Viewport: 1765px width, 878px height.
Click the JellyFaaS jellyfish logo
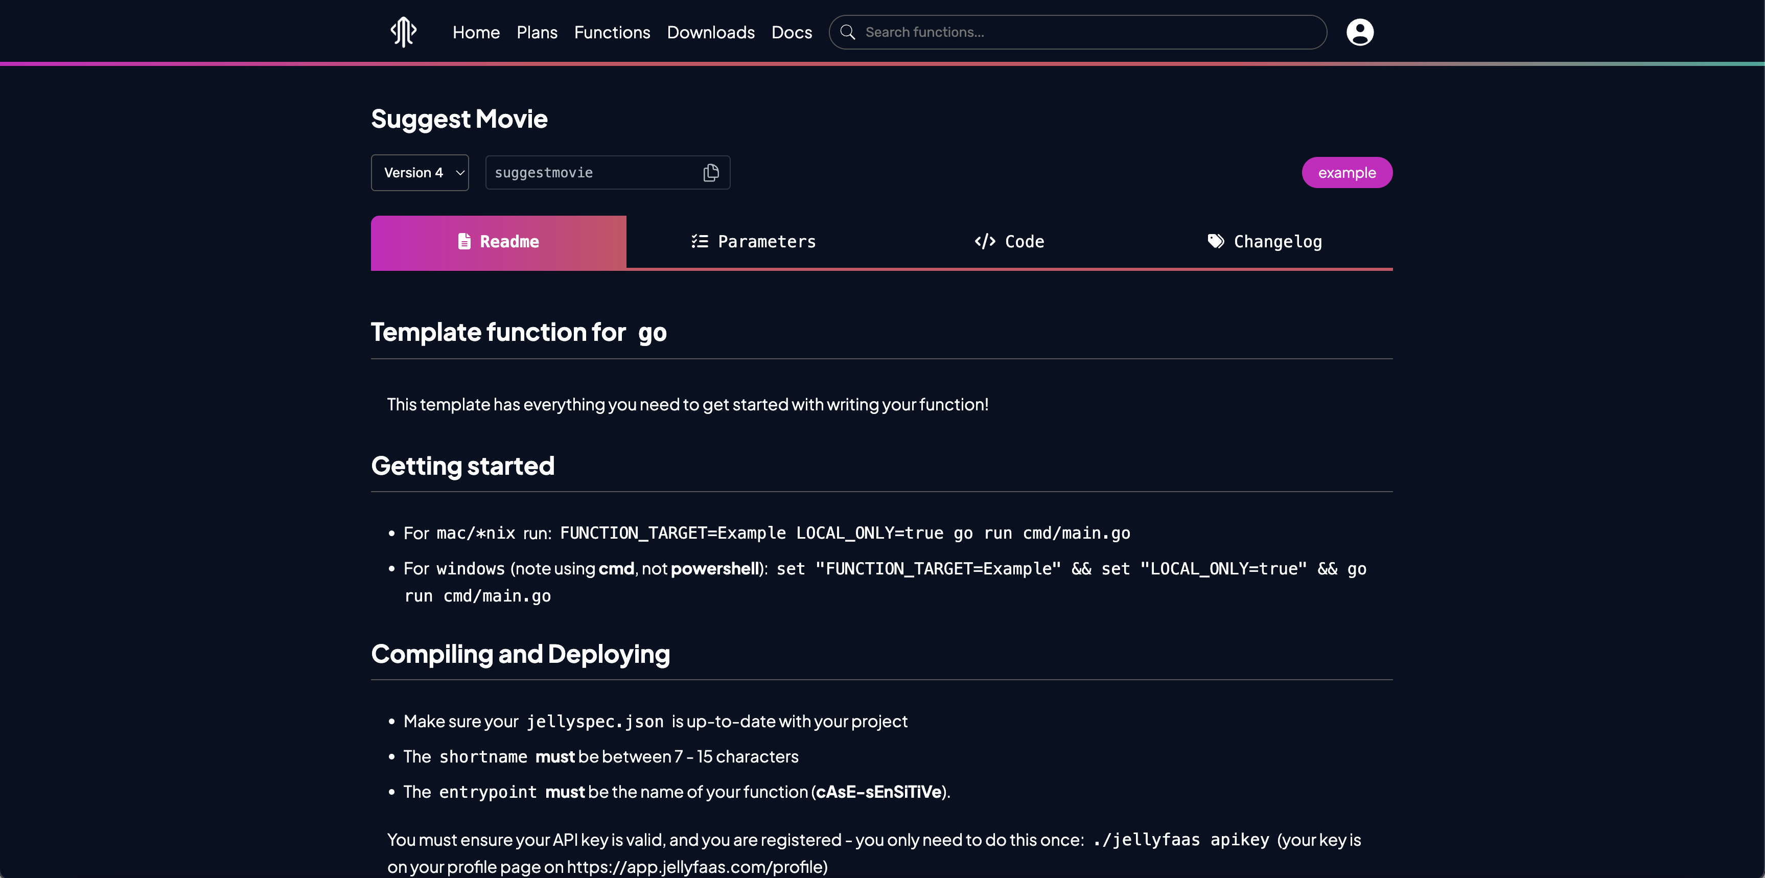tap(404, 32)
